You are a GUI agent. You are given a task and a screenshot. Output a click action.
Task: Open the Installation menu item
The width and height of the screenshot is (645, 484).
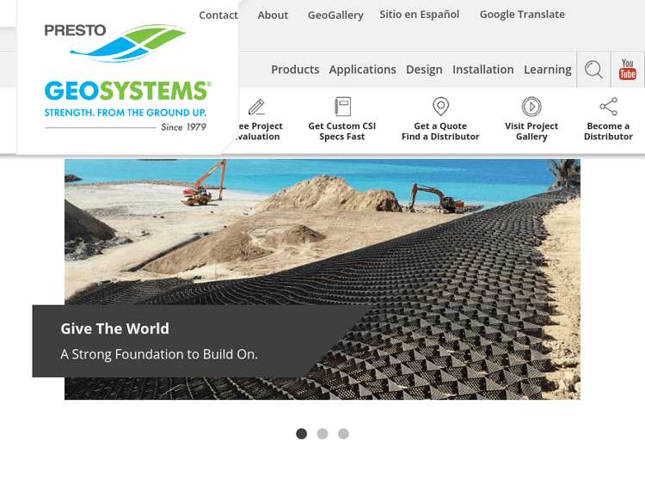click(x=483, y=70)
